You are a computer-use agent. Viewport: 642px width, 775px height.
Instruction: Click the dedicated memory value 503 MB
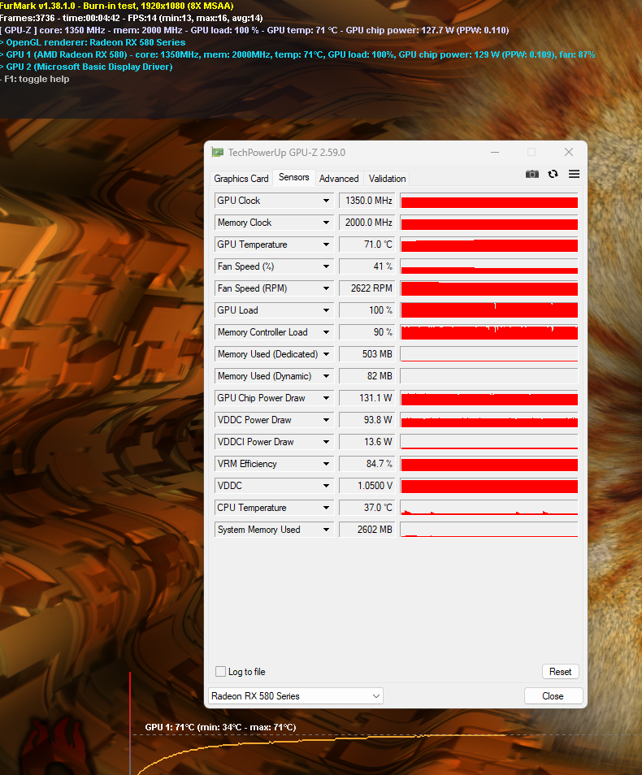[367, 354]
